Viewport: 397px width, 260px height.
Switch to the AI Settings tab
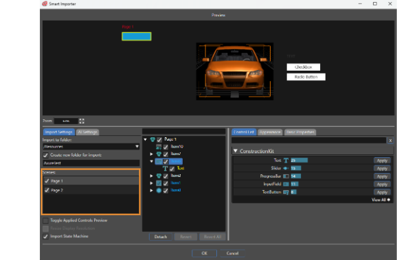point(88,132)
